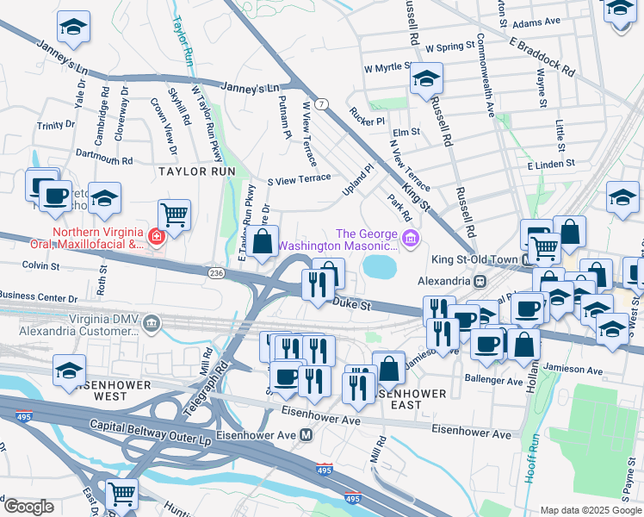
Task: Click the restaurant marker on Duke St
Action: click(318, 288)
